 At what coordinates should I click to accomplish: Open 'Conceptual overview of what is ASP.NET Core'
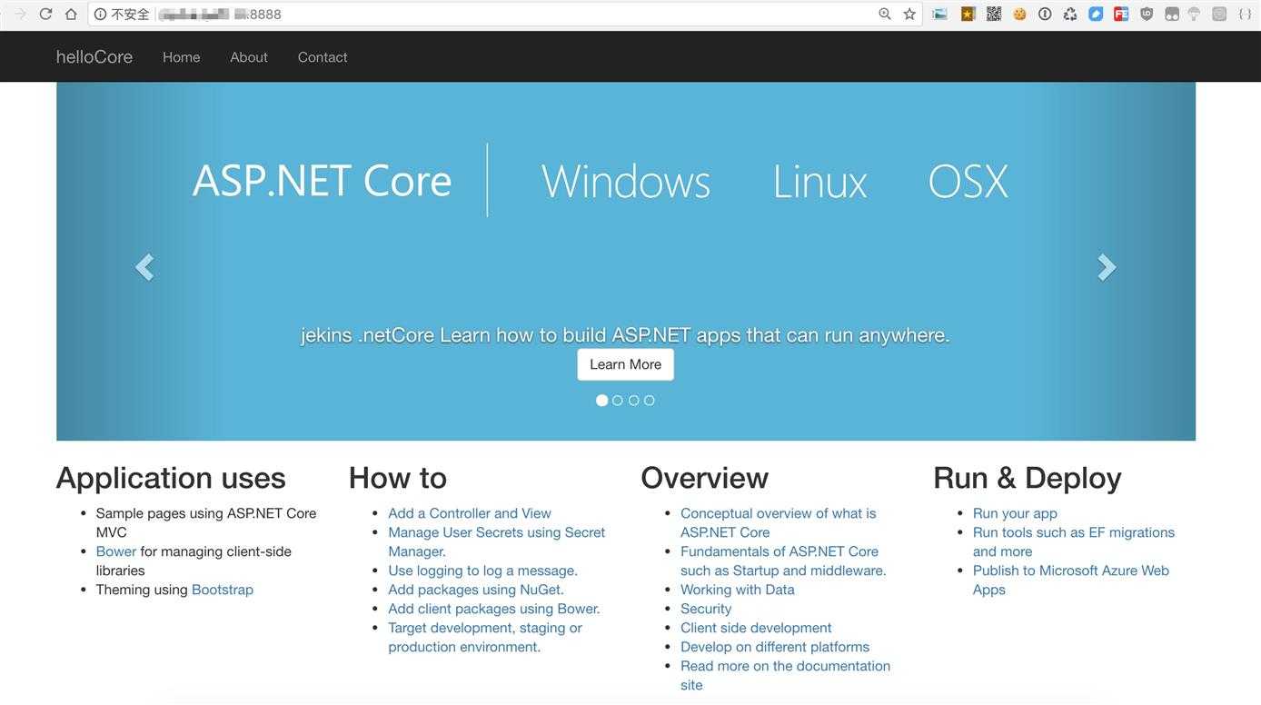click(x=779, y=522)
